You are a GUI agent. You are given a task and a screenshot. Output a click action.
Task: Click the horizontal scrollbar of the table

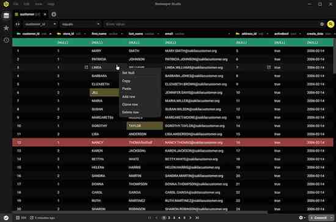point(141,212)
